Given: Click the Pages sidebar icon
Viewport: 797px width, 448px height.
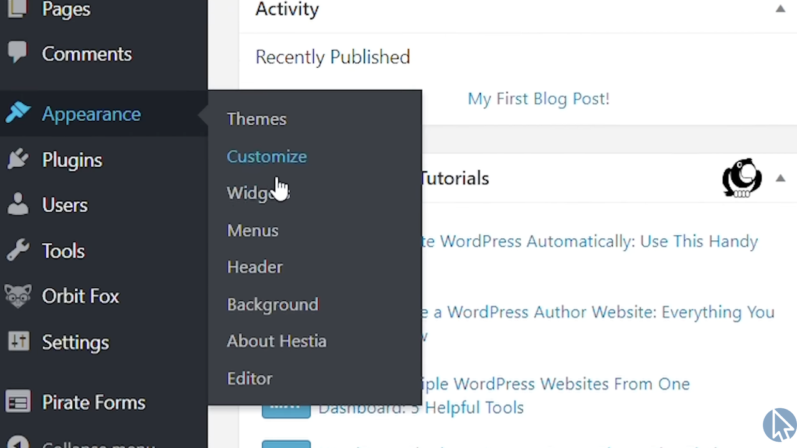Looking at the screenshot, I should (x=17, y=9).
